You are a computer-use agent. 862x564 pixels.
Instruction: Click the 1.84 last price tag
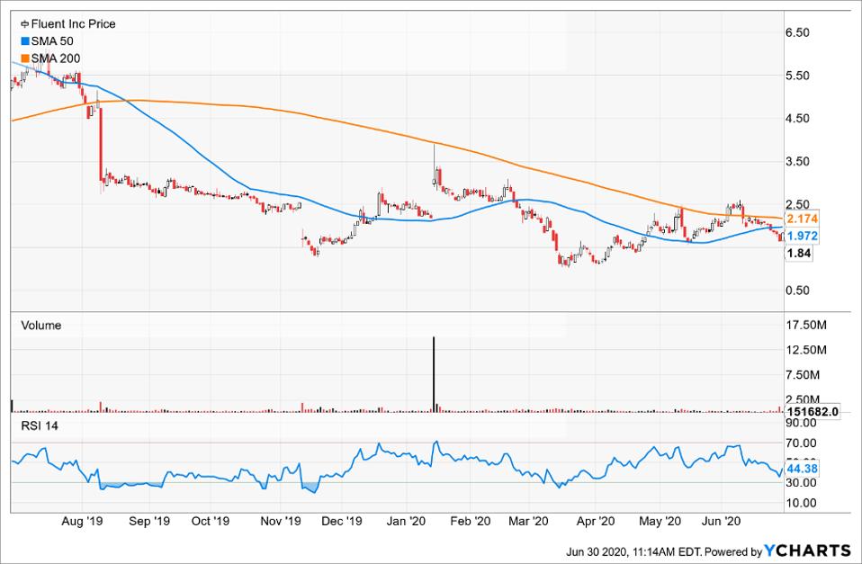[799, 254]
